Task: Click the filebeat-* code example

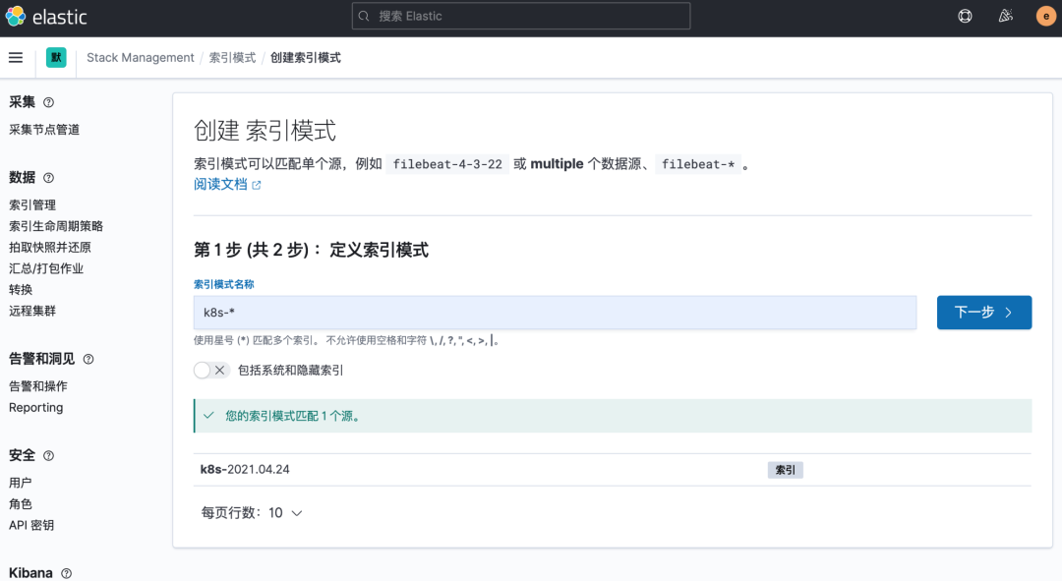Action: click(698, 164)
